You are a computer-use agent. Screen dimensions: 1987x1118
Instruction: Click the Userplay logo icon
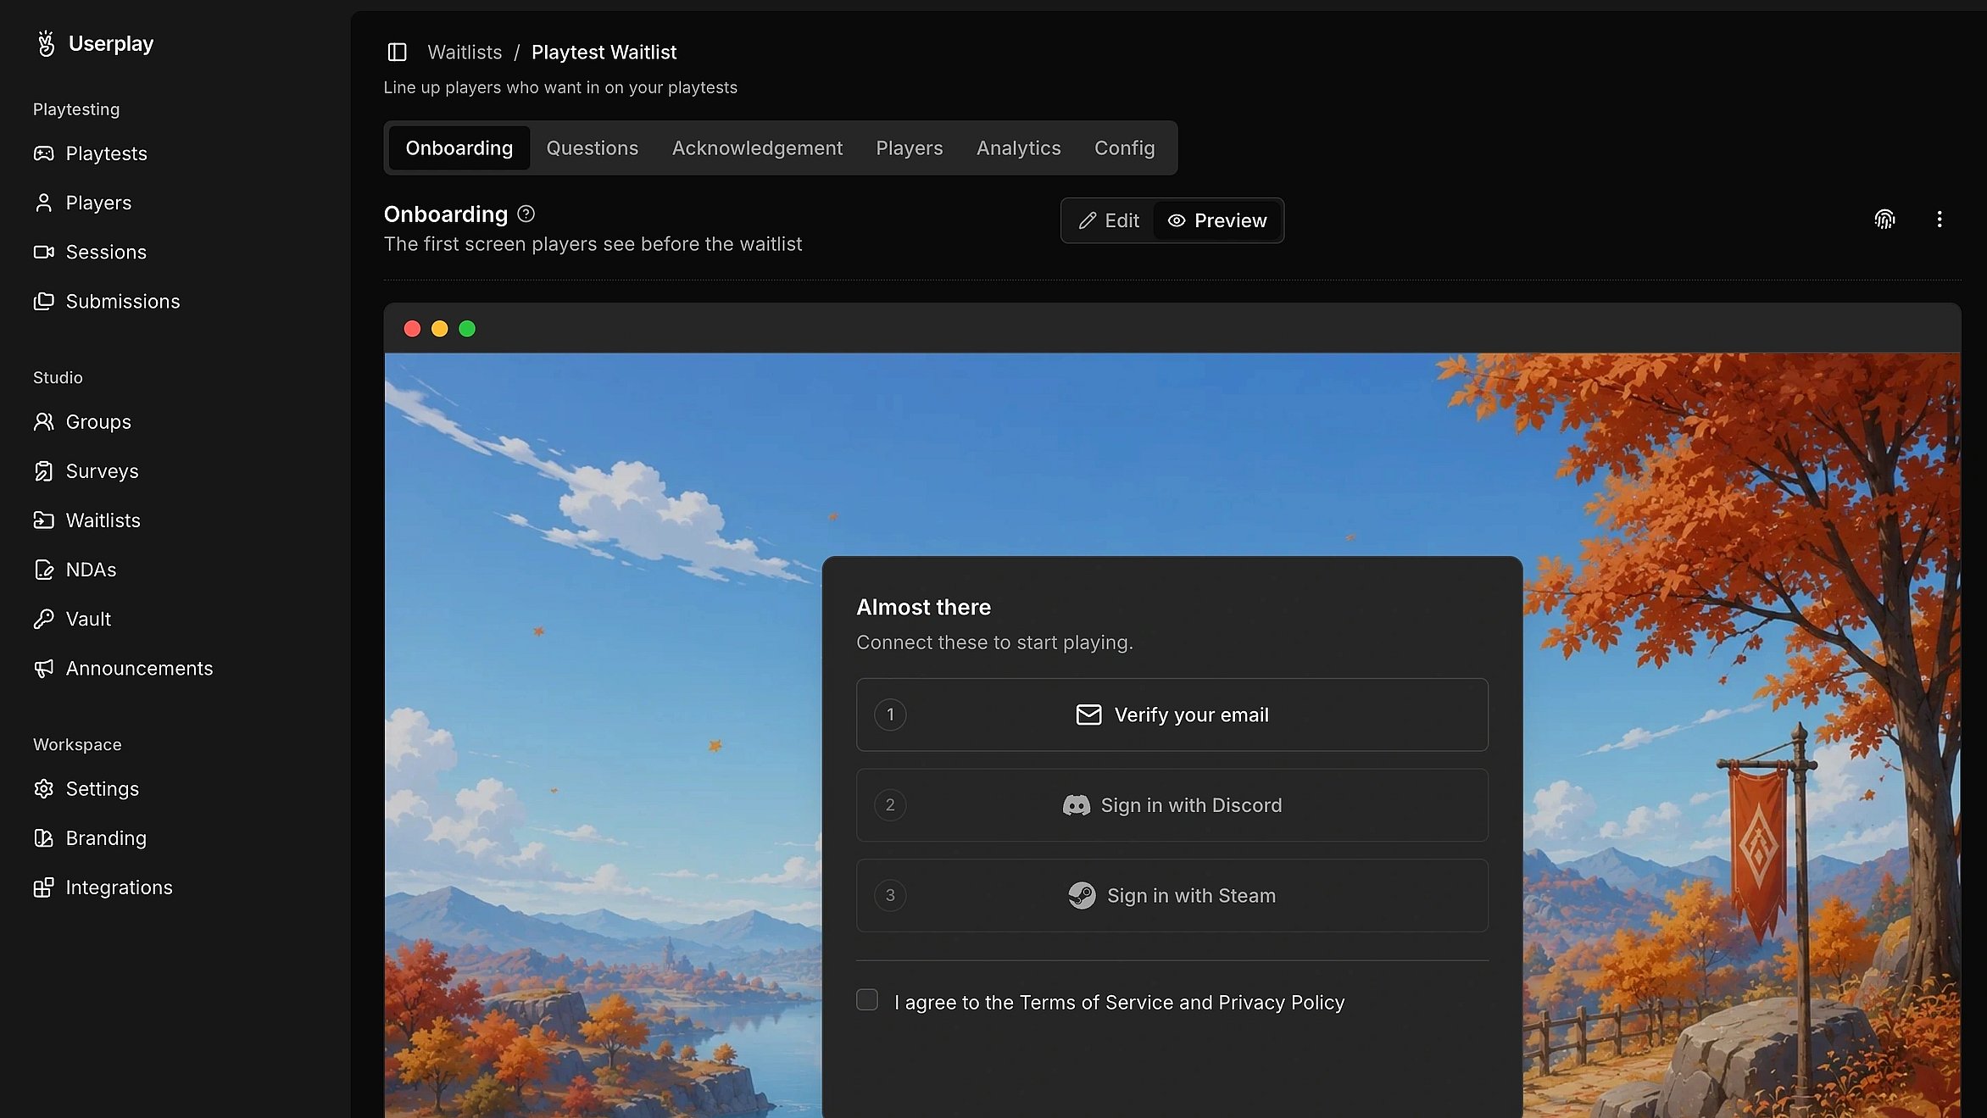(x=46, y=43)
